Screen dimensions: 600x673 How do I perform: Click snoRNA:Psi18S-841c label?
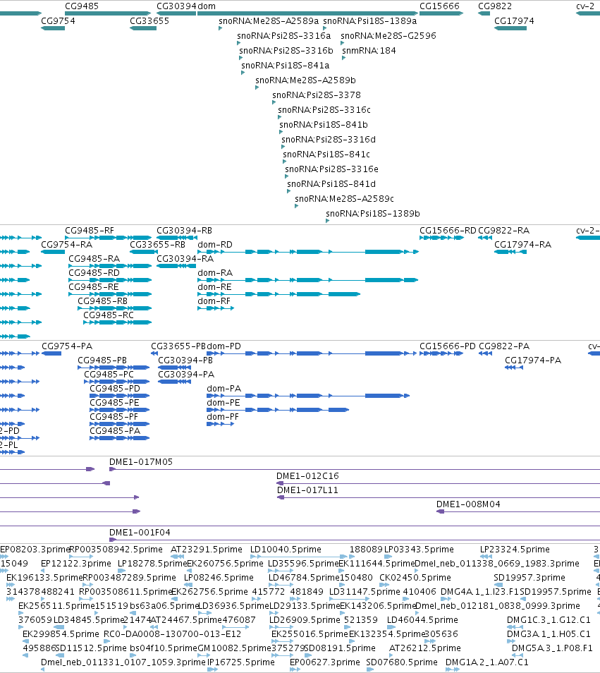(326, 154)
